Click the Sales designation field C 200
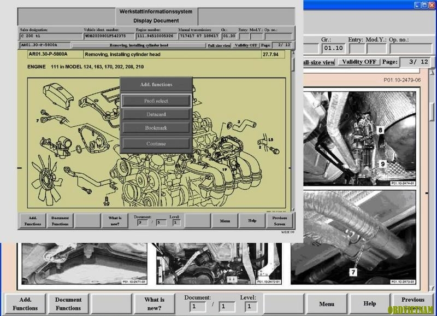The image size is (437, 316). [x=51, y=36]
